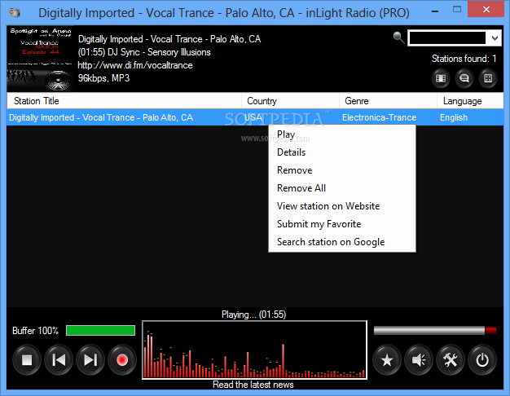Stop playback with the square stop button
The image size is (510, 396).
[x=27, y=360]
